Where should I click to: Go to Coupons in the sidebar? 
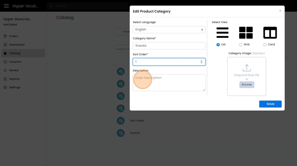click(15, 62)
